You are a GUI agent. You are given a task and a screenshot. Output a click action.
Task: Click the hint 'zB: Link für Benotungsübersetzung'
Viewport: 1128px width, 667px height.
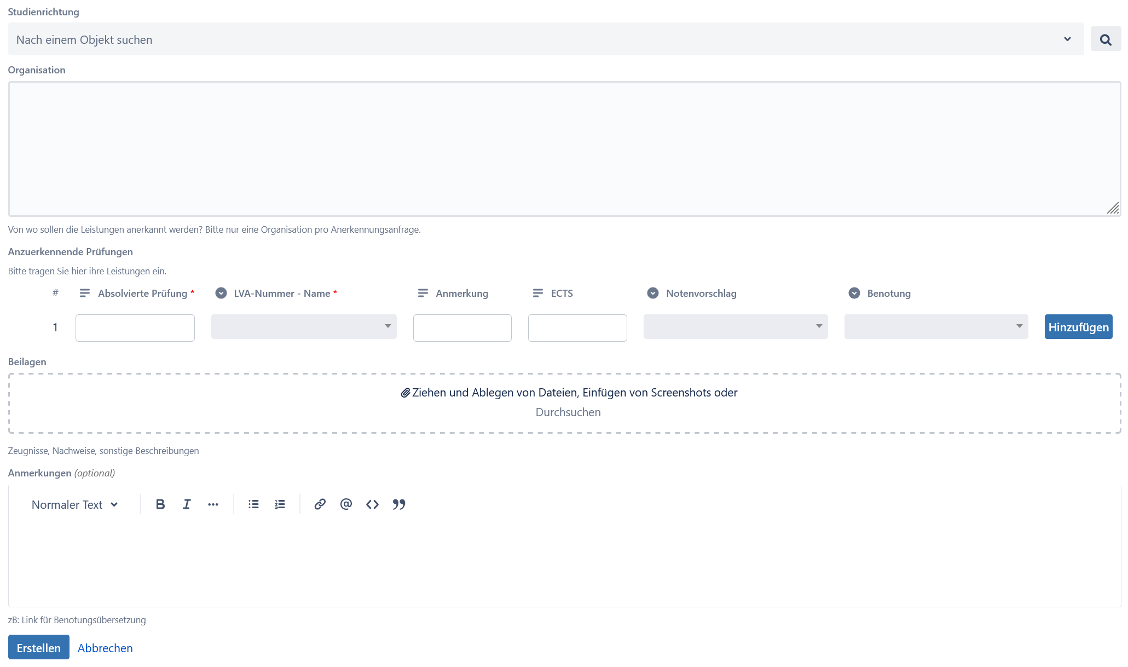pyautogui.click(x=77, y=620)
